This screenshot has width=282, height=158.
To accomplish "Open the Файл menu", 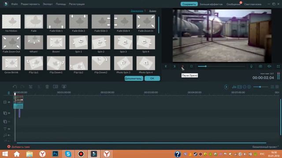I will pyautogui.click(x=15, y=4).
